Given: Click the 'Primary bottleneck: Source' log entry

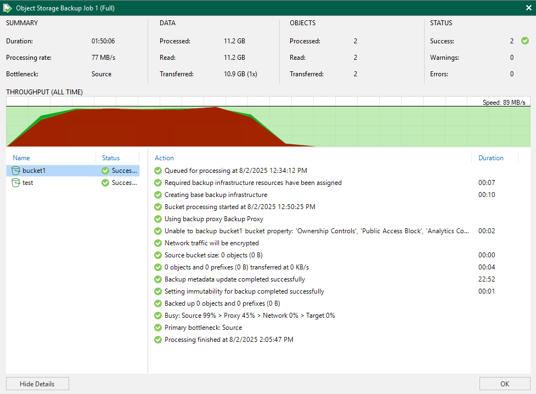Looking at the screenshot, I should [x=203, y=328].
